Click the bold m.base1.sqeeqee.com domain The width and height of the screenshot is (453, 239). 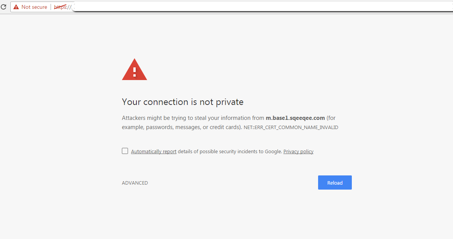point(295,118)
